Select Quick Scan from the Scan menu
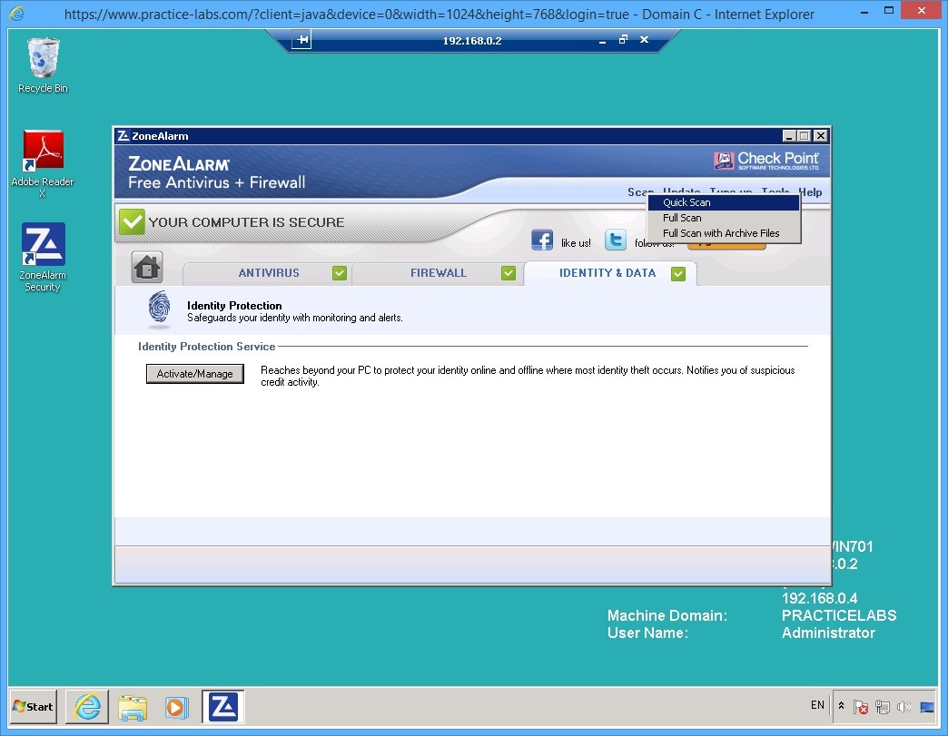The image size is (948, 736). tap(686, 202)
